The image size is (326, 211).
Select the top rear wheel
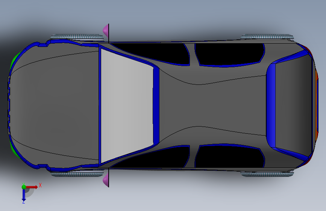(x=267, y=36)
